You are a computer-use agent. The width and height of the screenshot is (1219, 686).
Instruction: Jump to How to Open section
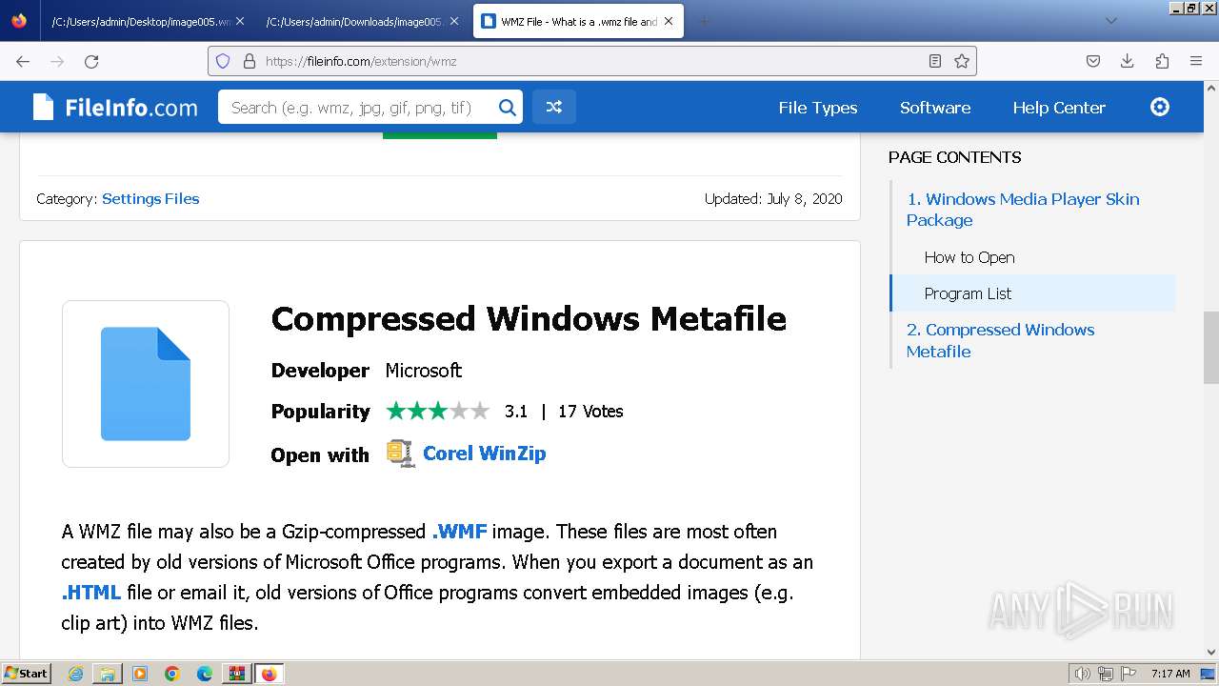(x=969, y=257)
